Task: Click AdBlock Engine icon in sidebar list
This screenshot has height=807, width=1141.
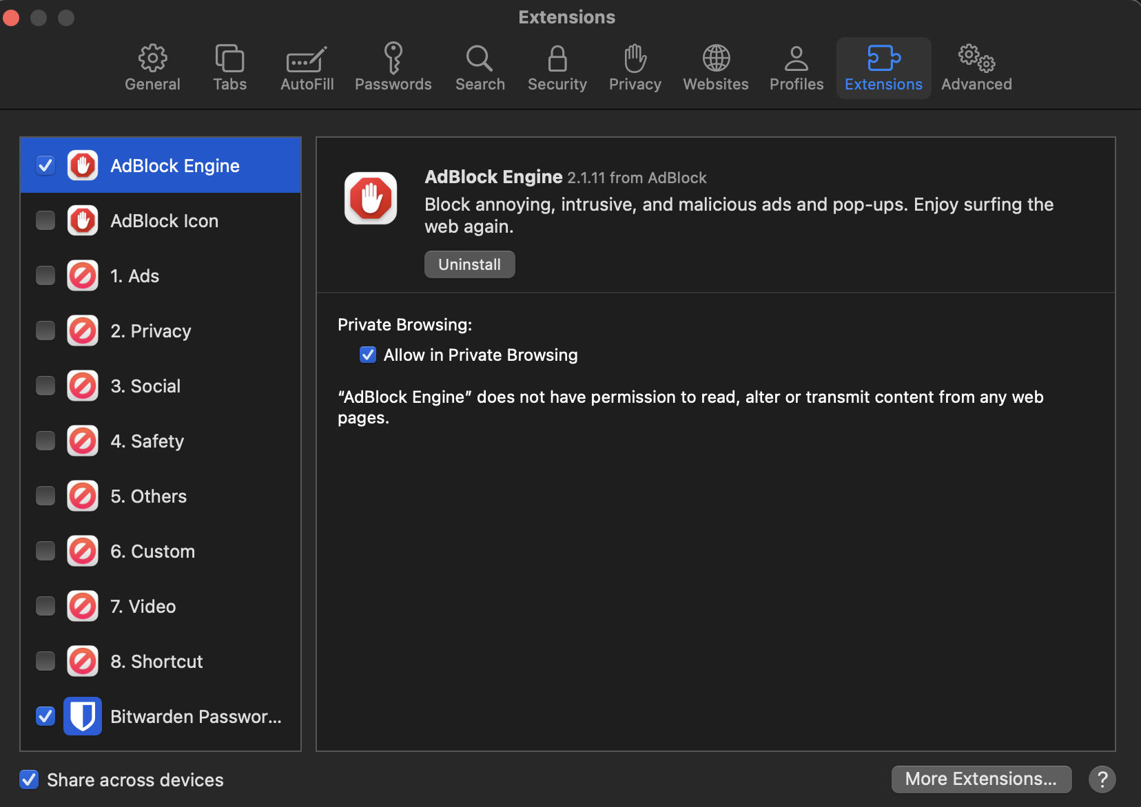Action: (x=83, y=165)
